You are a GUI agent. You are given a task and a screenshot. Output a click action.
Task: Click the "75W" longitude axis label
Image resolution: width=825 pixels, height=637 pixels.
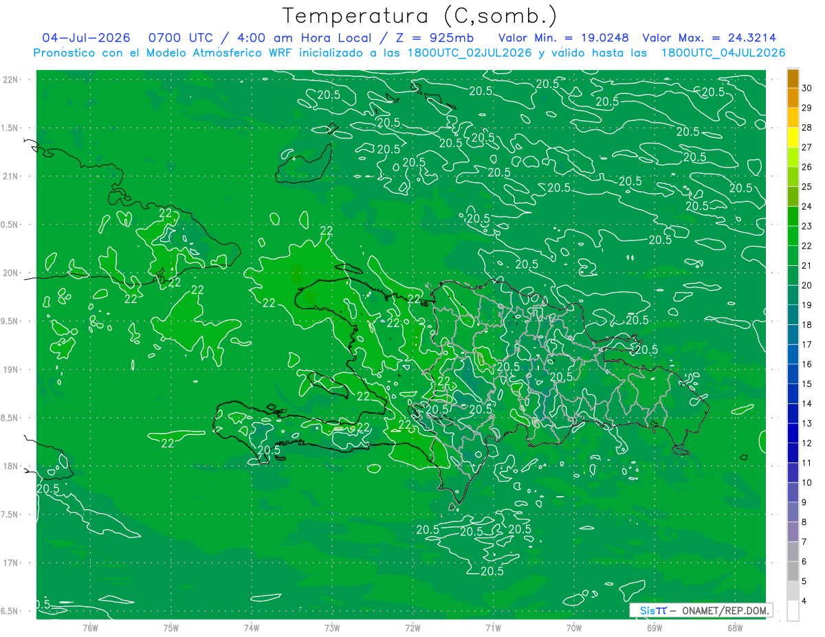[x=171, y=628]
